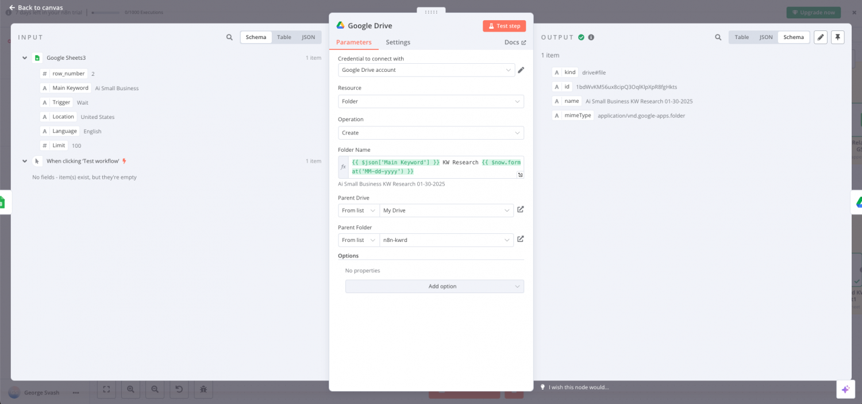The height and width of the screenshot is (404, 862).
Task: Zoom out on the workflow canvas
Action: coord(155,389)
